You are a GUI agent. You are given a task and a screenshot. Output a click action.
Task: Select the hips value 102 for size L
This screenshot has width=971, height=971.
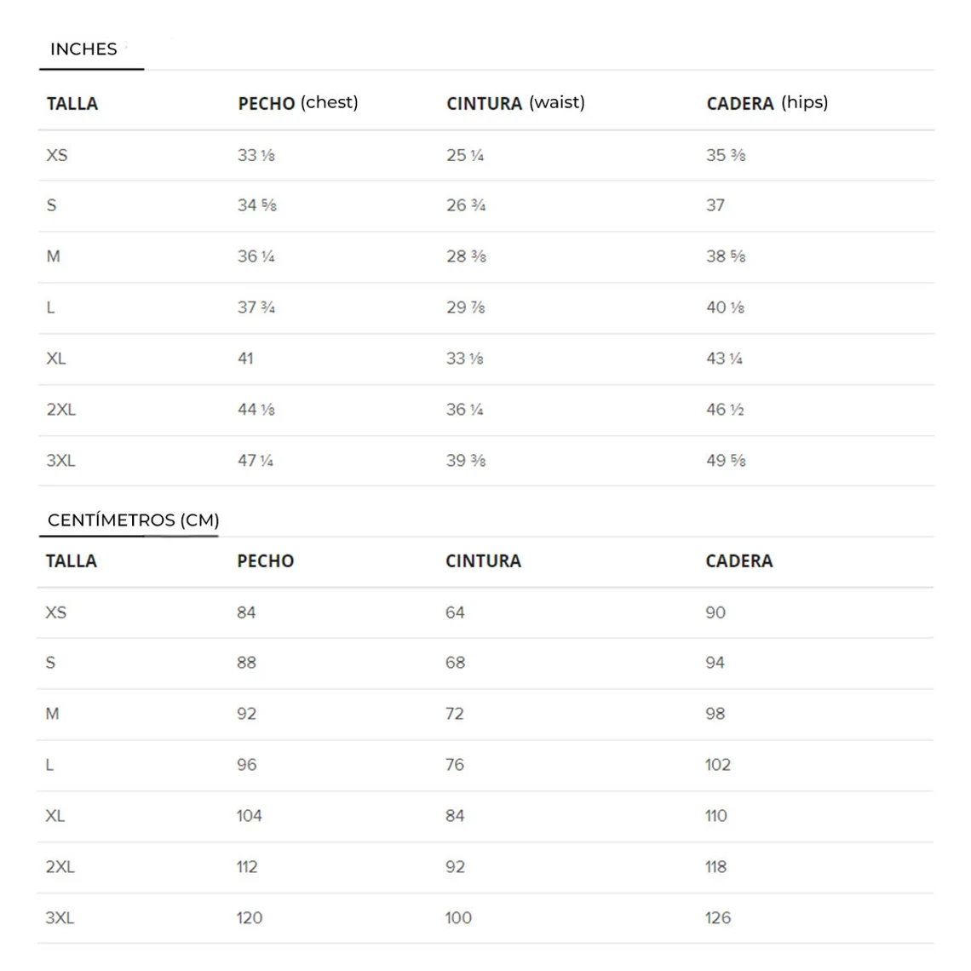718,765
